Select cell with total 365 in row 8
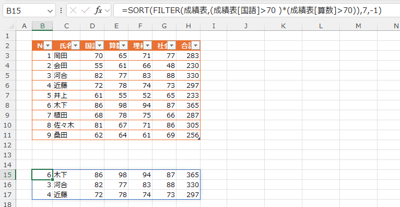400x207 pixels. tap(189, 105)
